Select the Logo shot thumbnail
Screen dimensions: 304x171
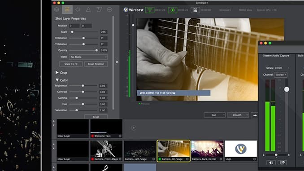(x=241, y=151)
